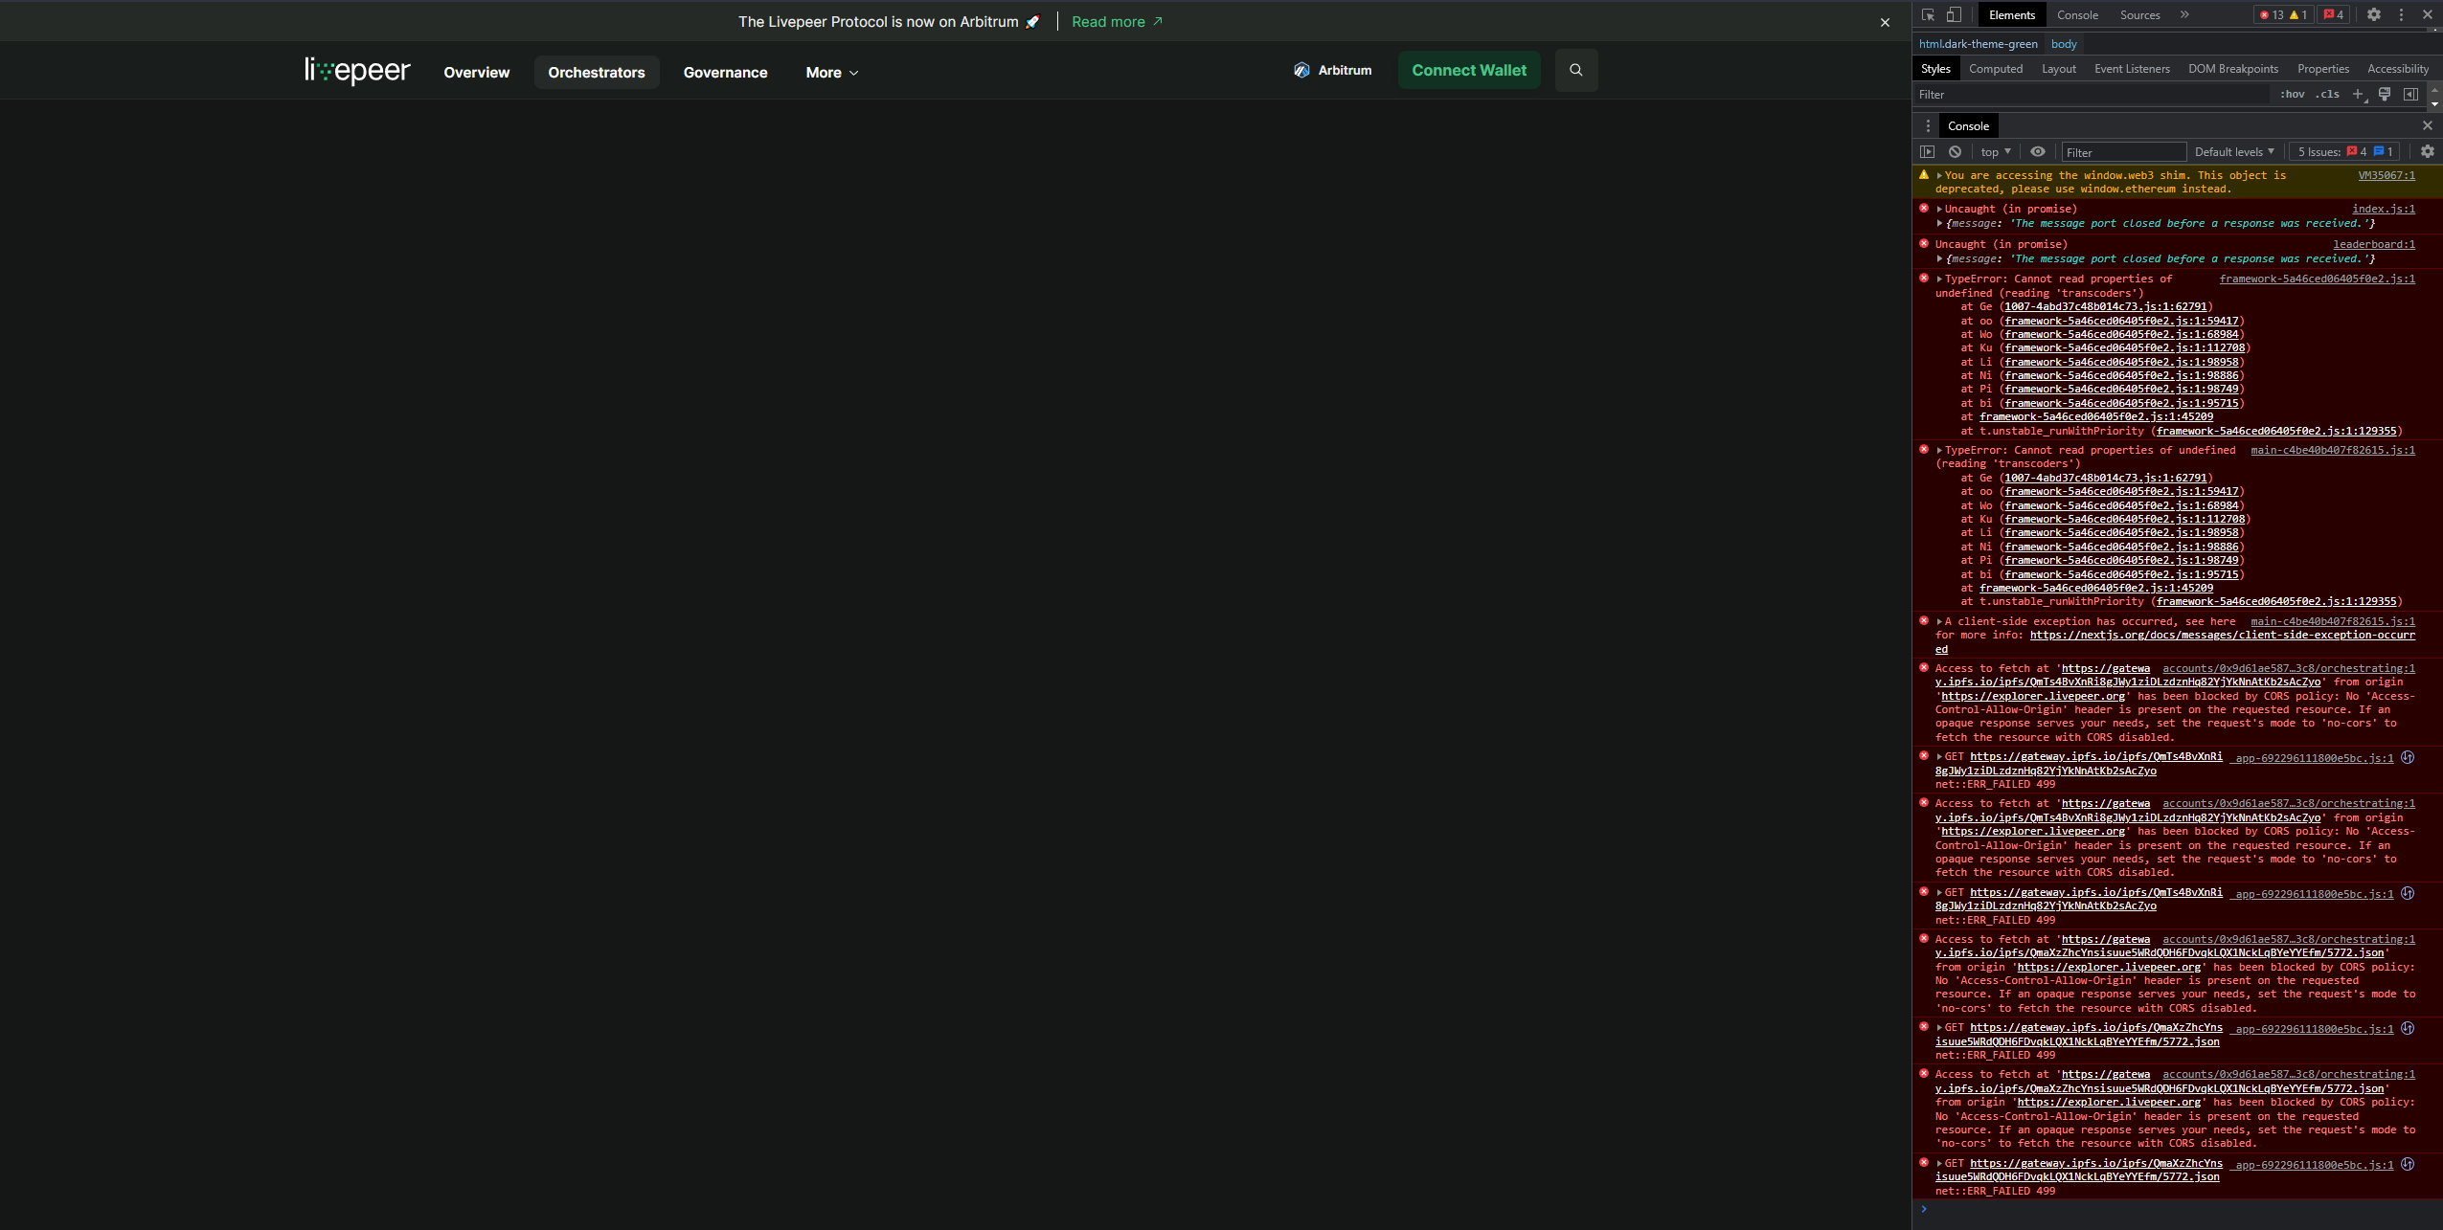Clear the console with the clear icon
Screen dimensions: 2443x1230
pos(1956,151)
